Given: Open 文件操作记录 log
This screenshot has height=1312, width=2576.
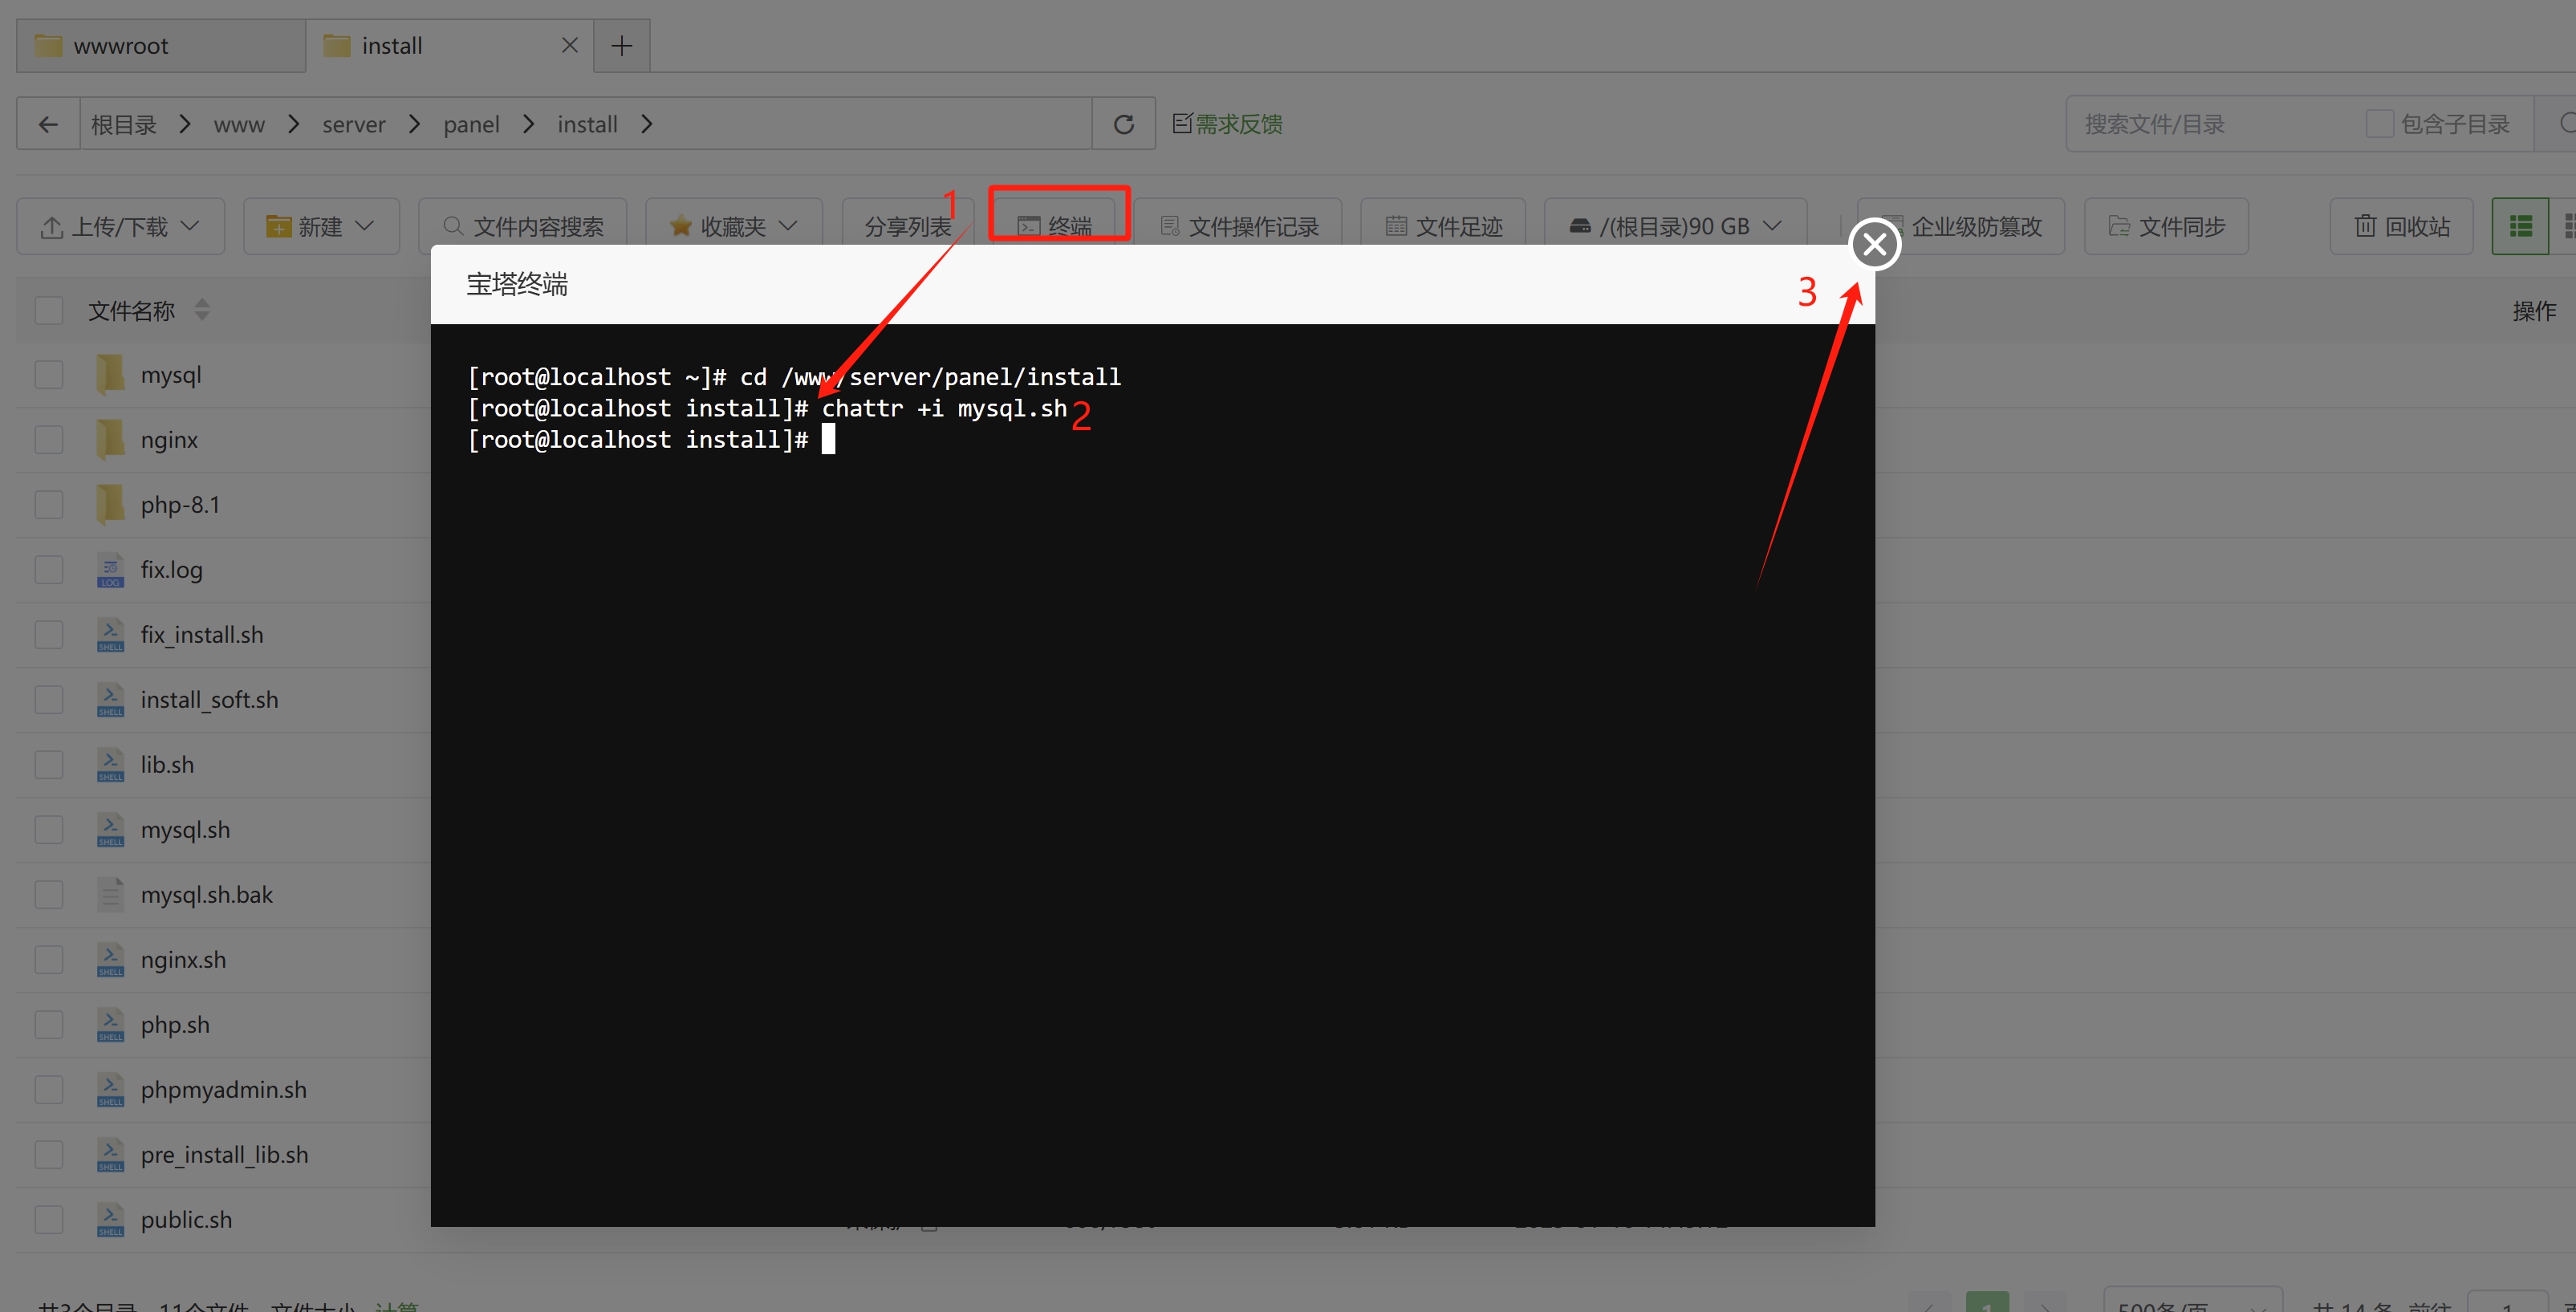Looking at the screenshot, I should 1238,227.
